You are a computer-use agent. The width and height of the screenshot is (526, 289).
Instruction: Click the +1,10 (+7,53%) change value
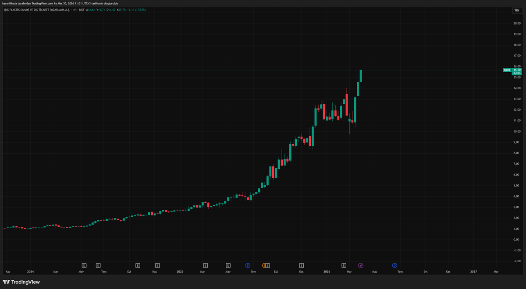tap(137, 9)
